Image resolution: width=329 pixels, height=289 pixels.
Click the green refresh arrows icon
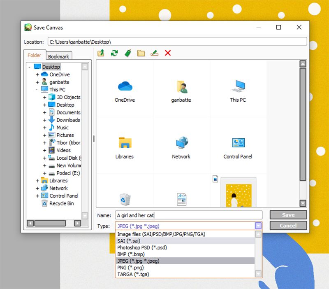tap(114, 53)
